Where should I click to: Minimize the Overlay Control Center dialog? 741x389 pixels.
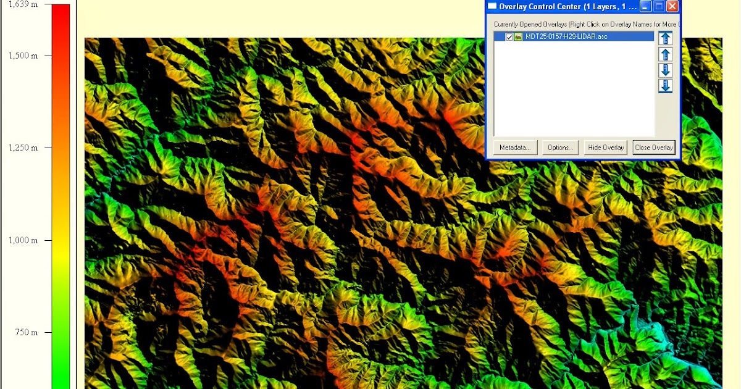646,6
